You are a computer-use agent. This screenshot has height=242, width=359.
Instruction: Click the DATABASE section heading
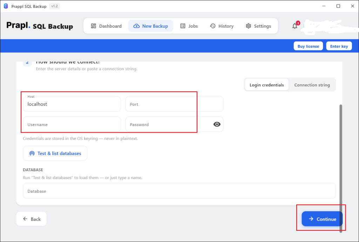33,170
